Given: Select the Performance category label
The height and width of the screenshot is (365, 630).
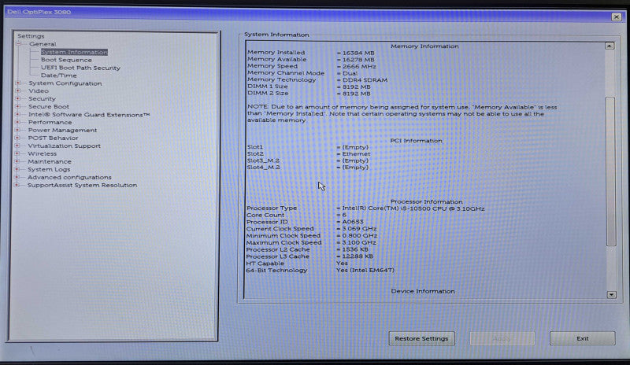Looking at the screenshot, I should (50, 122).
